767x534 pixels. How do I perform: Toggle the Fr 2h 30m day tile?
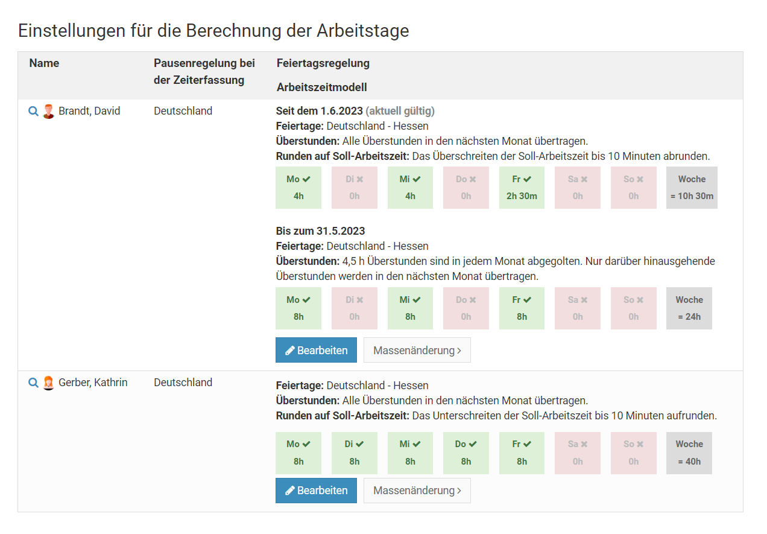point(522,188)
